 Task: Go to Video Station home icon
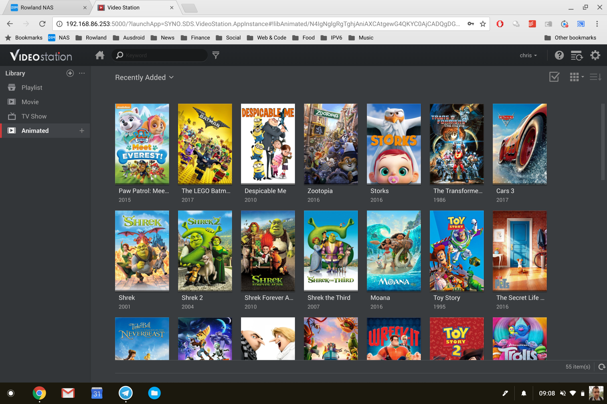click(100, 55)
